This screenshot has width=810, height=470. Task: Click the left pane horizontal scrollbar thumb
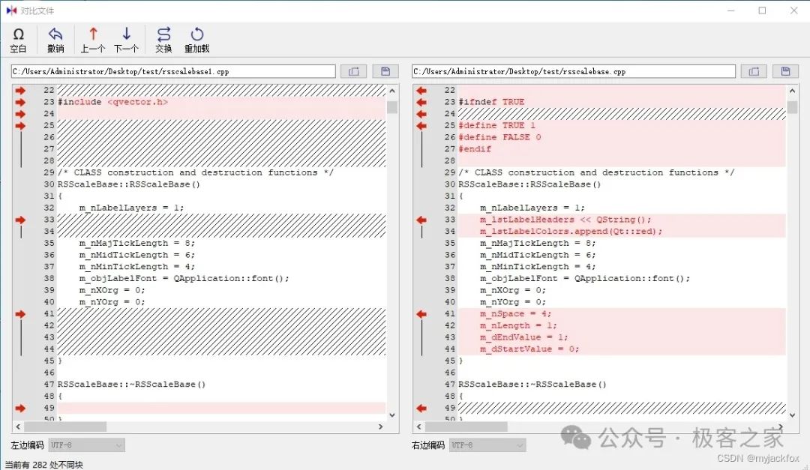(x=65, y=427)
